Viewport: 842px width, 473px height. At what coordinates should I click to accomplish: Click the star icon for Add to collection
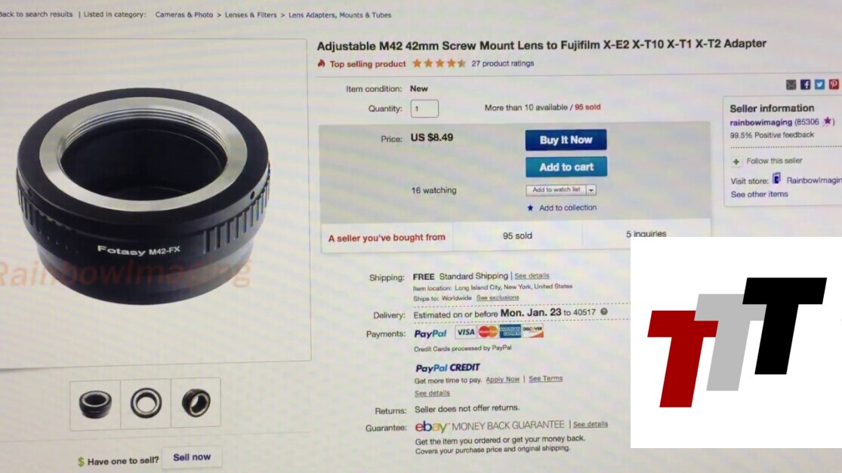point(530,208)
